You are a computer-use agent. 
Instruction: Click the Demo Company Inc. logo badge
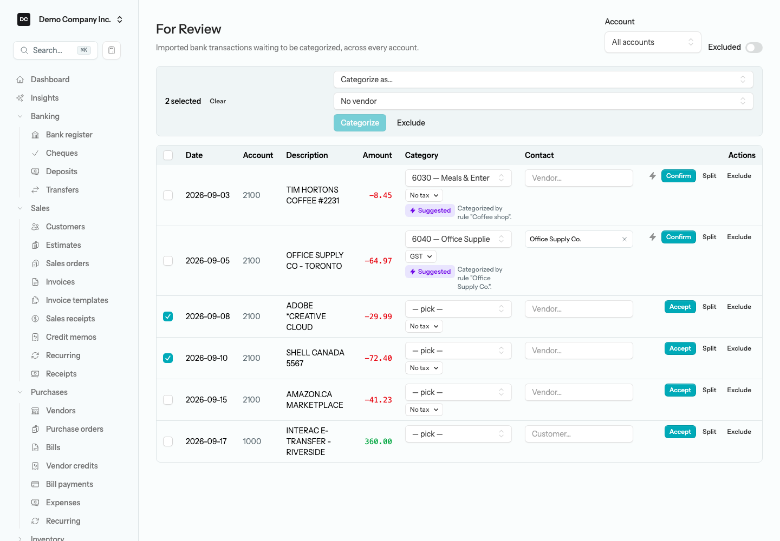pos(24,19)
